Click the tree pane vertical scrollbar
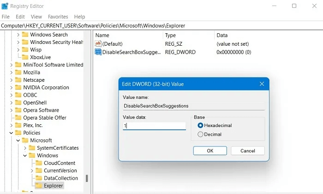This screenshot has width=323, height=194. pos(86,178)
